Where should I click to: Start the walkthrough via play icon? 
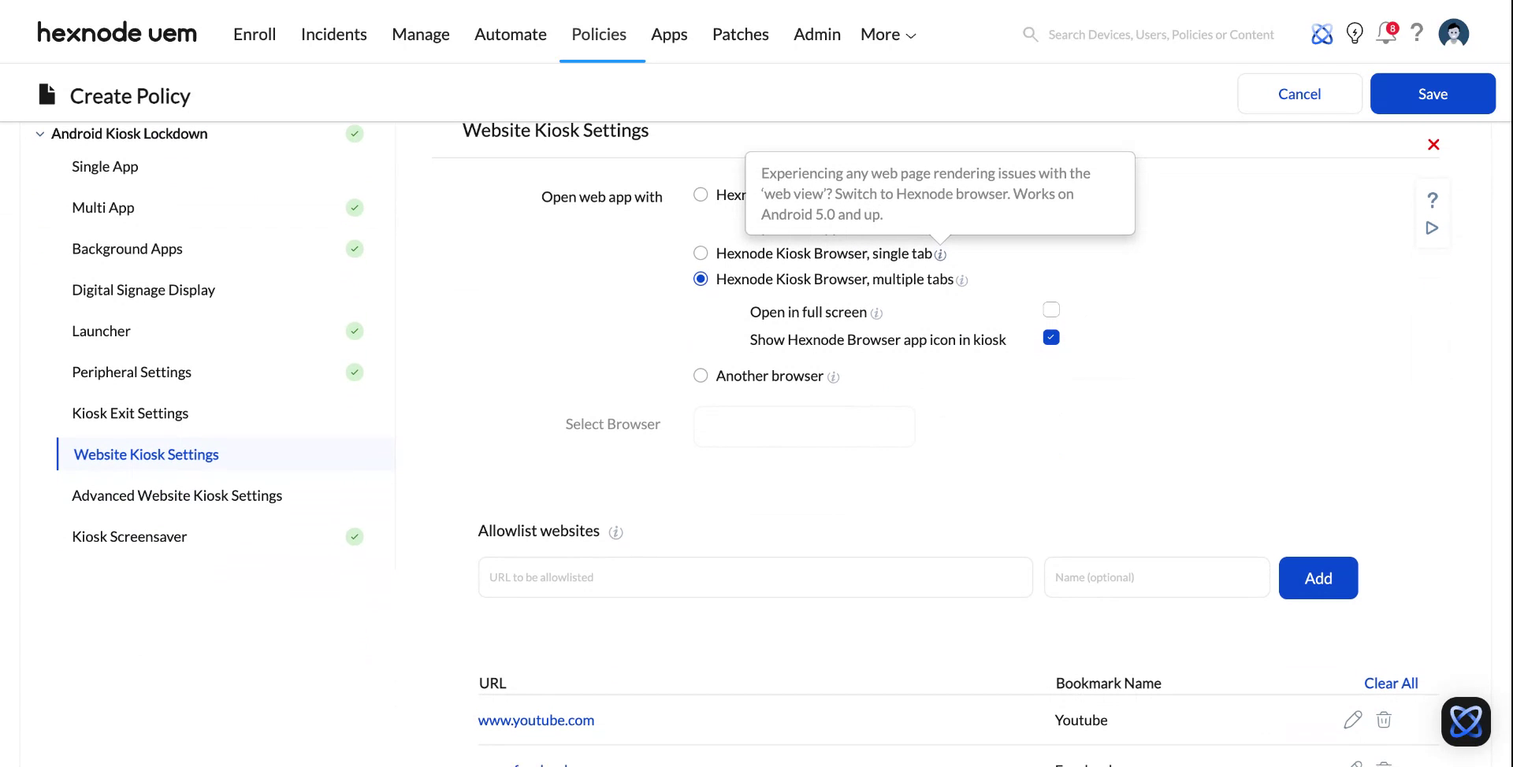pos(1432,228)
